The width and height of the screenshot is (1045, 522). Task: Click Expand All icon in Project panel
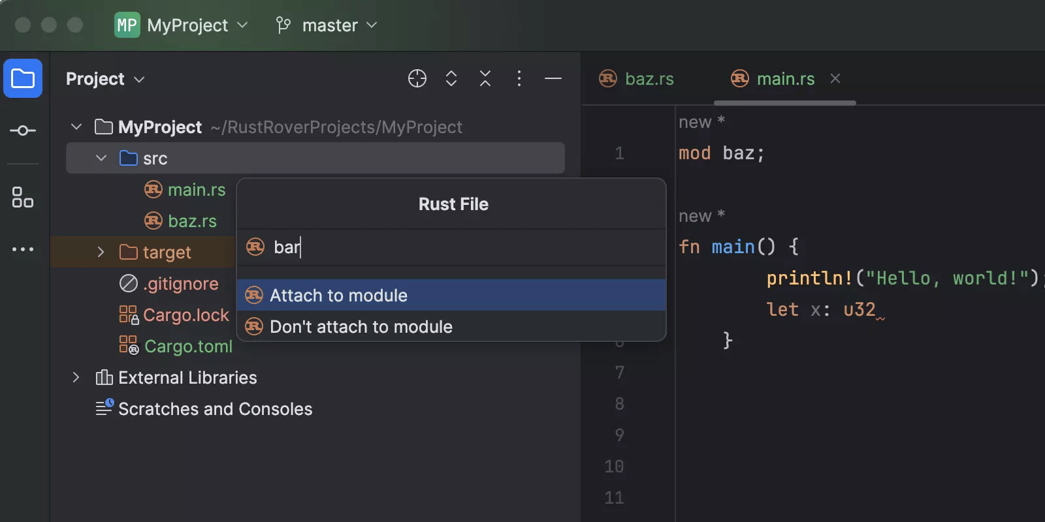tap(451, 79)
